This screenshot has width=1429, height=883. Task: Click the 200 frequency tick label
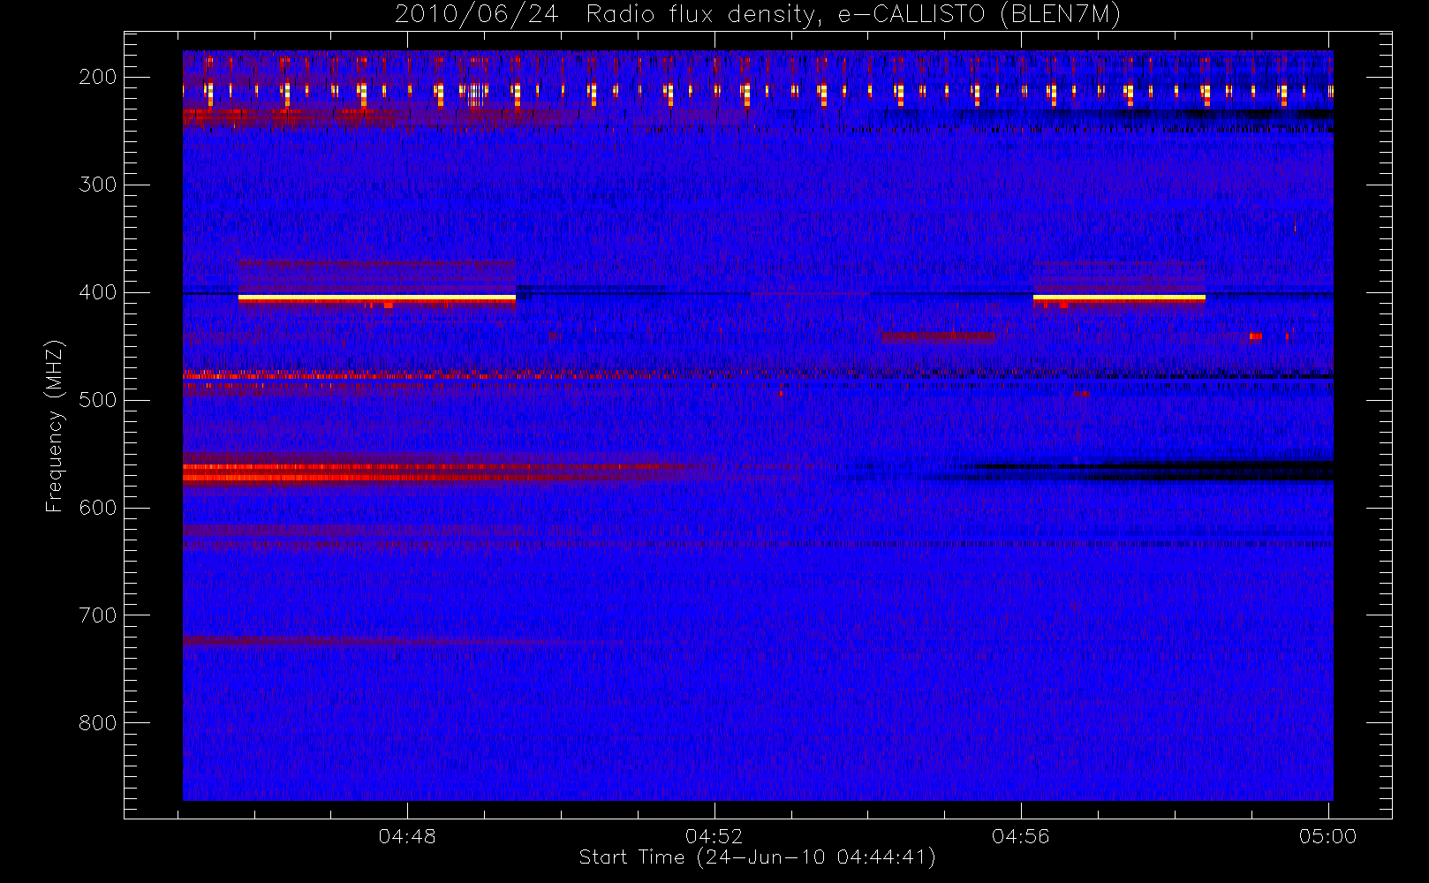point(98,77)
